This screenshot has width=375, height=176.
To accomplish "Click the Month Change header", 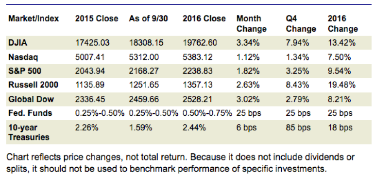I will coord(252,24).
